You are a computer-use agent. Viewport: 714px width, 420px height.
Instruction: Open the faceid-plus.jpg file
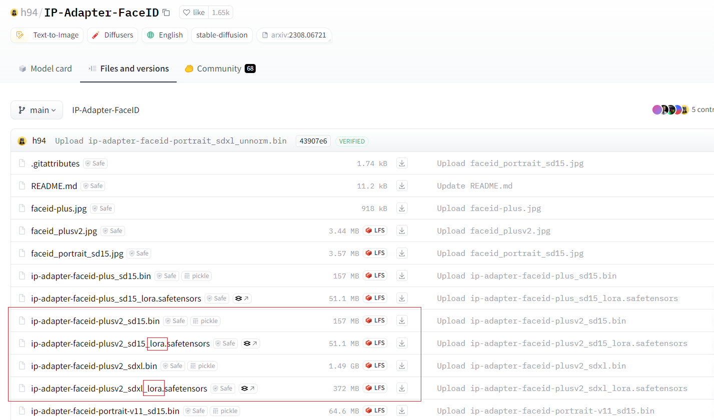tap(59, 208)
